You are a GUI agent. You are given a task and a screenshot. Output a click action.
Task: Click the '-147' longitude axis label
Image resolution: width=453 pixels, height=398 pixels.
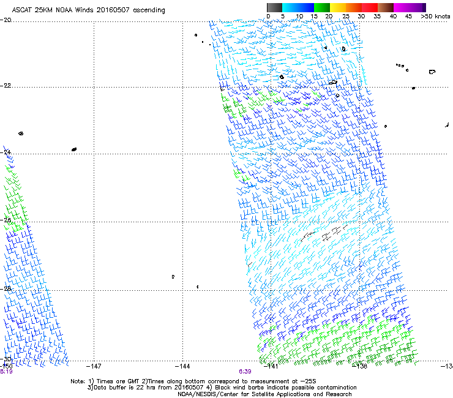click(94, 367)
